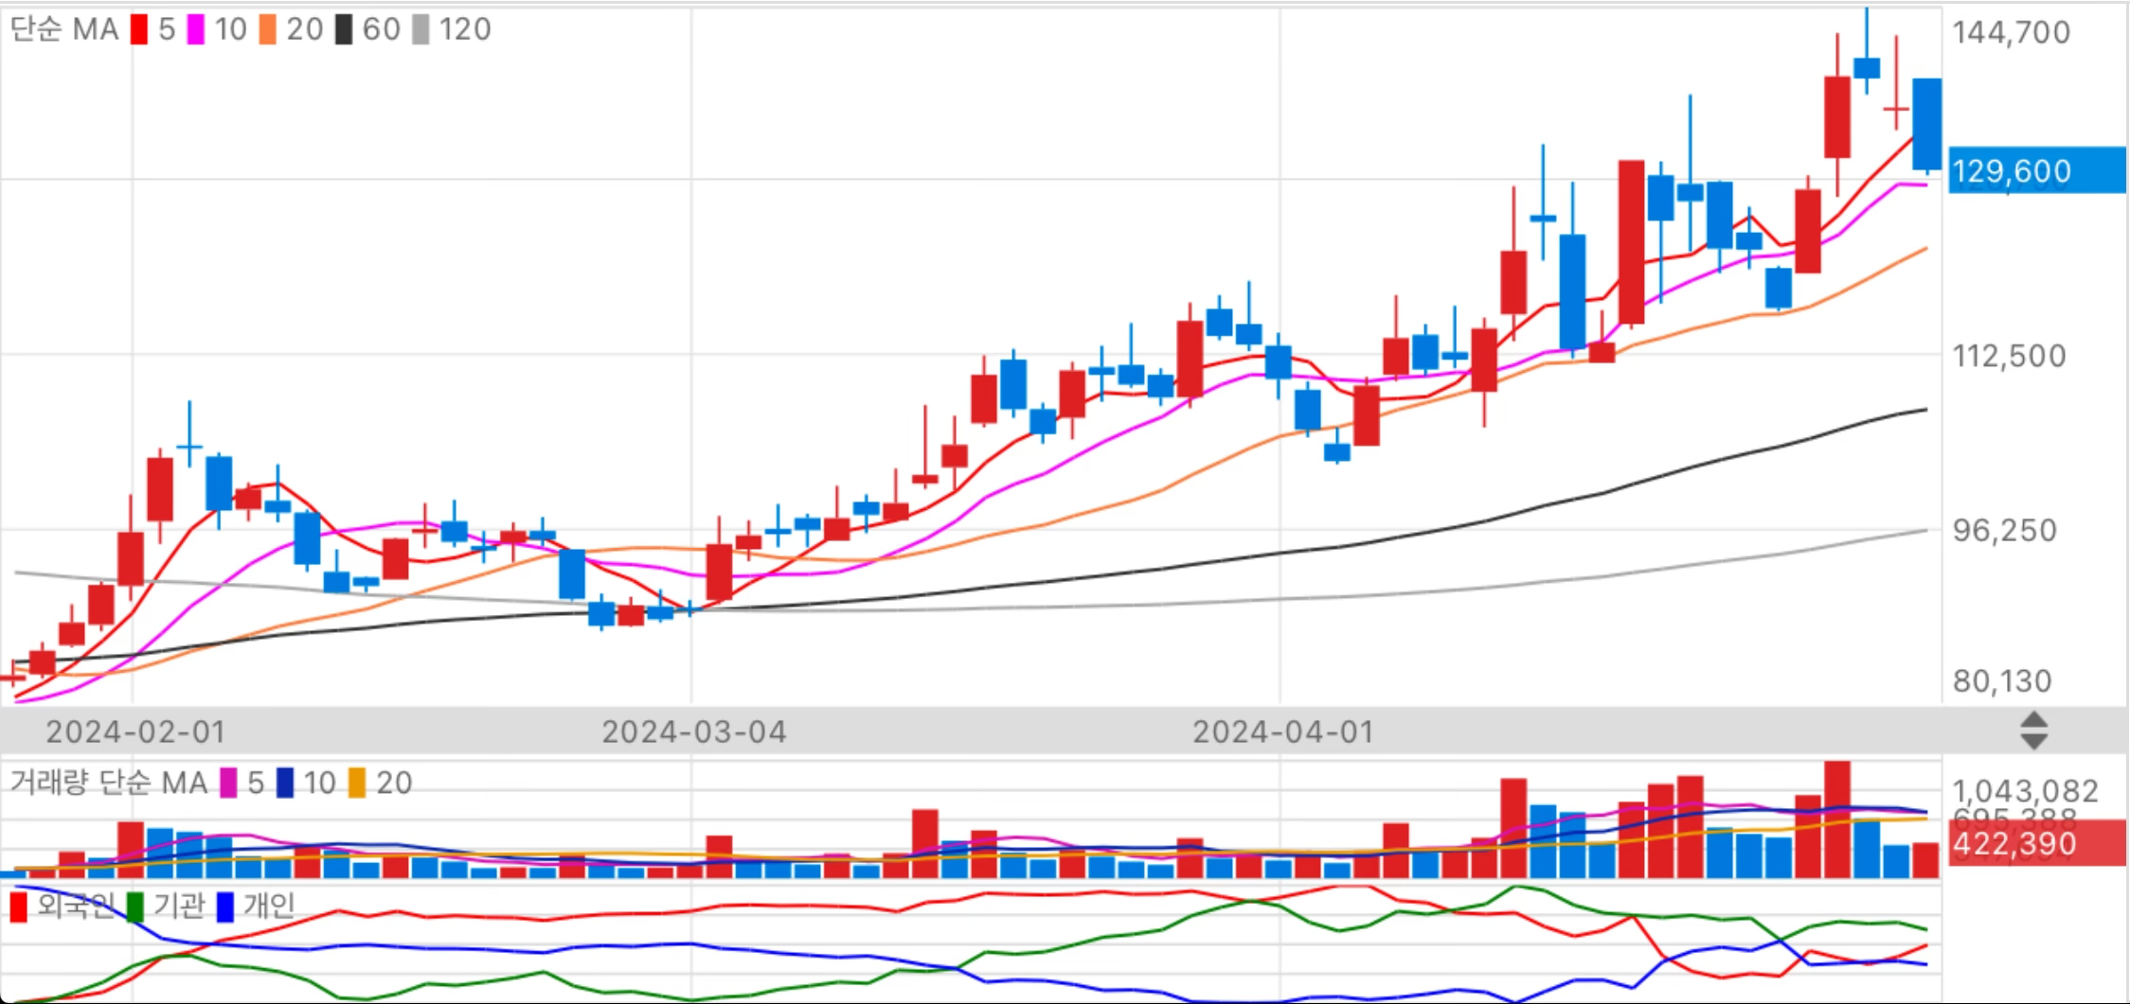Click the dark blue volume MA 10 swatch

tap(285, 783)
